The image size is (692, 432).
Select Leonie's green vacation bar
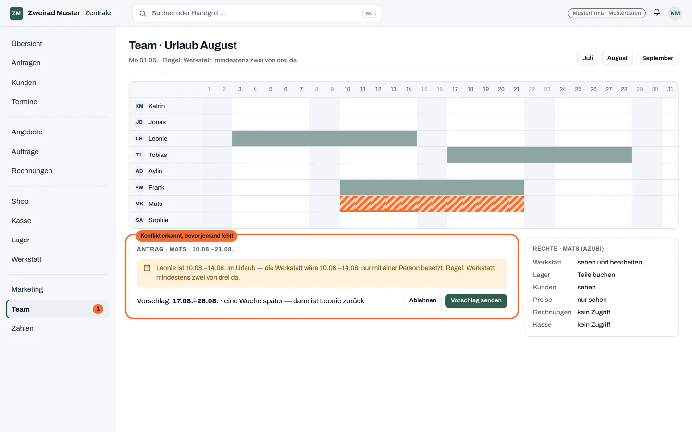324,138
